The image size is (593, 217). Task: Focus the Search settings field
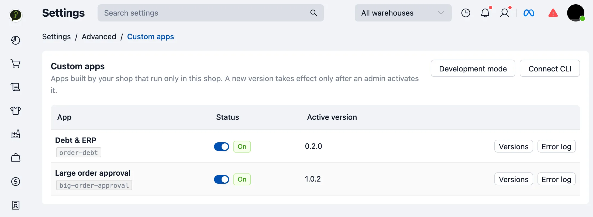pyautogui.click(x=211, y=13)
